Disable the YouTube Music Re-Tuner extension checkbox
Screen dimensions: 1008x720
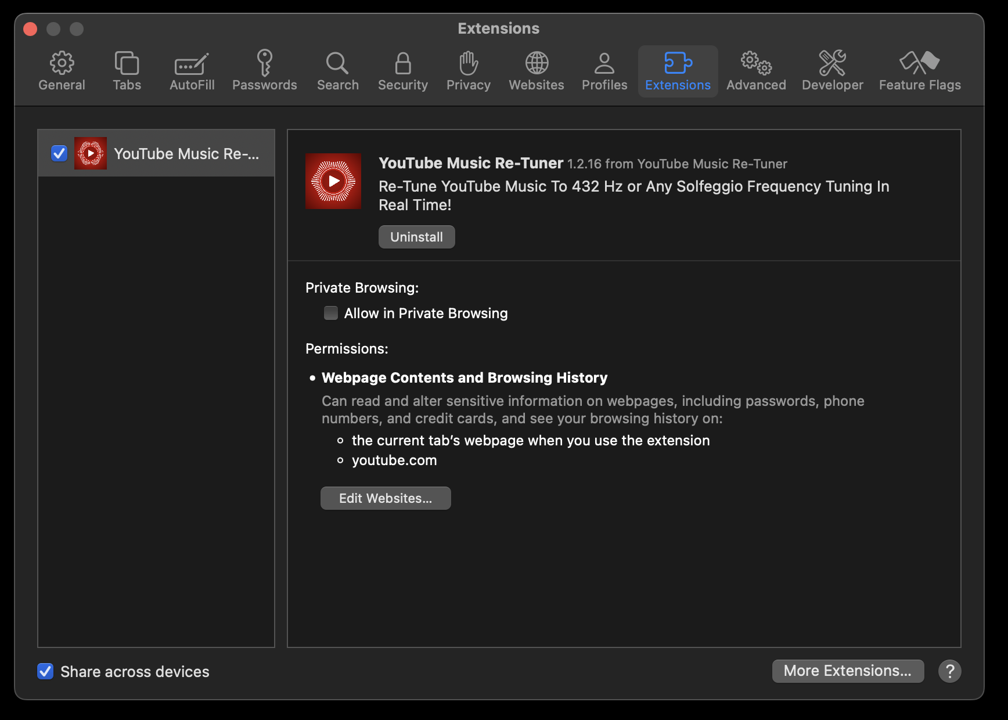(x=59, y=153)
